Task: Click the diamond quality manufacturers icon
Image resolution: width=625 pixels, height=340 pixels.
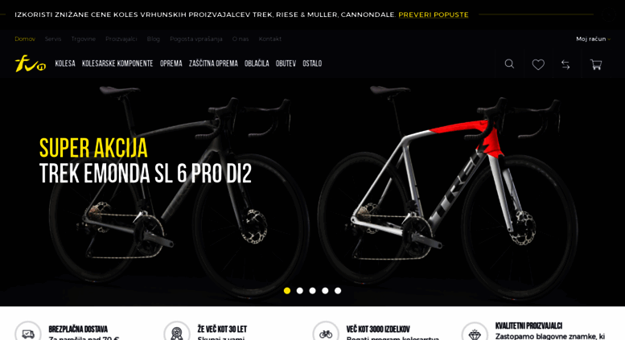Action: 475,333
